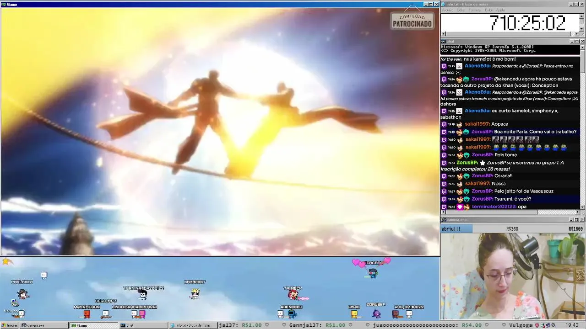Click the Notepad scroll down arrow
586x329 pixels.
point(582,28)
